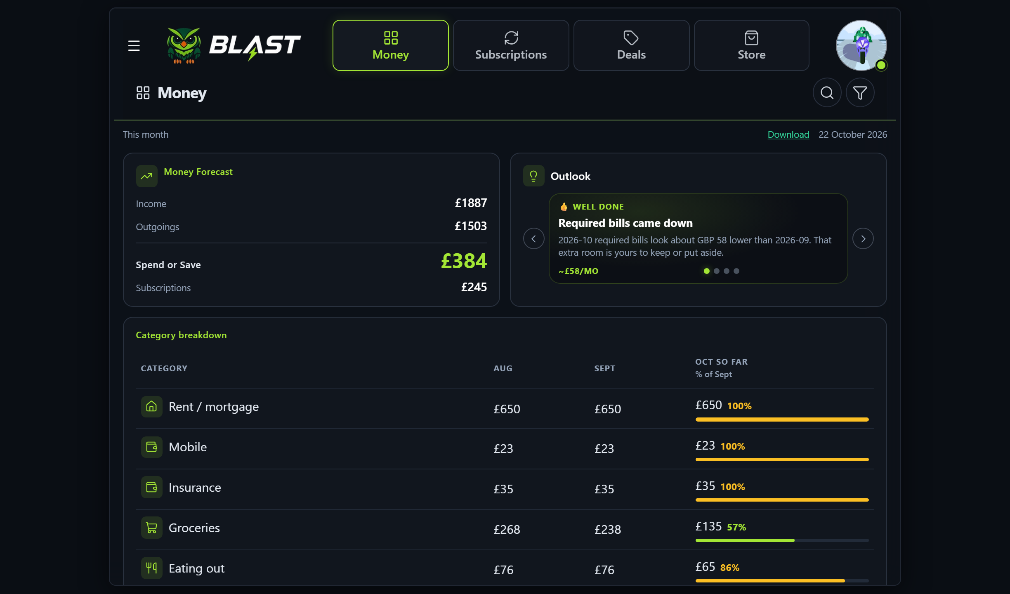
Task: Click the Mobile wallet icon
Action: pos(151,447)
